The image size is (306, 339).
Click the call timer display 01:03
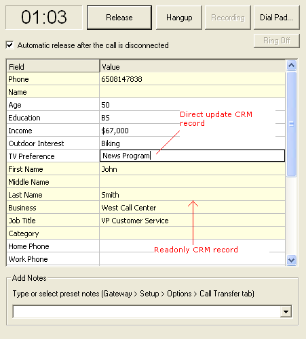[44, 18]
